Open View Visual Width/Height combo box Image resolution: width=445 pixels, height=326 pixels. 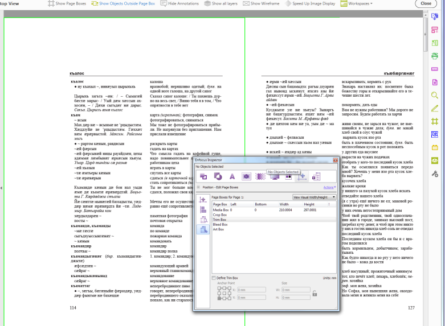pyautogui.click(x=315, y=197)
